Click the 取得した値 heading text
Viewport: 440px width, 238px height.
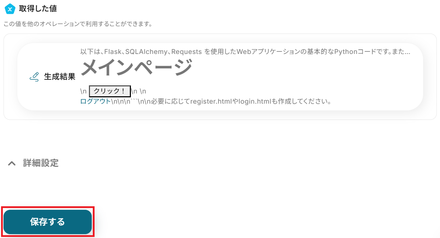coord(38,8)
